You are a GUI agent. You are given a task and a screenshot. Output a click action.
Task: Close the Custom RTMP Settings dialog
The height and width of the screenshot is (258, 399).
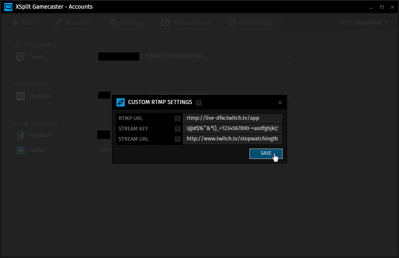(x=280, y=102)
